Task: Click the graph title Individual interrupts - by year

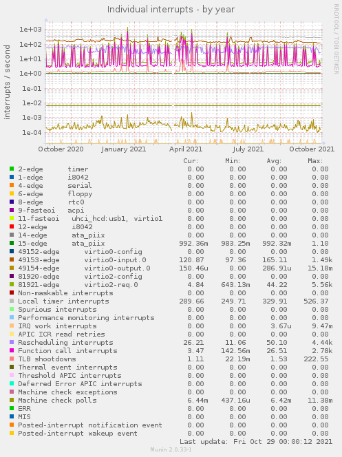Action: tap(171, 10)
